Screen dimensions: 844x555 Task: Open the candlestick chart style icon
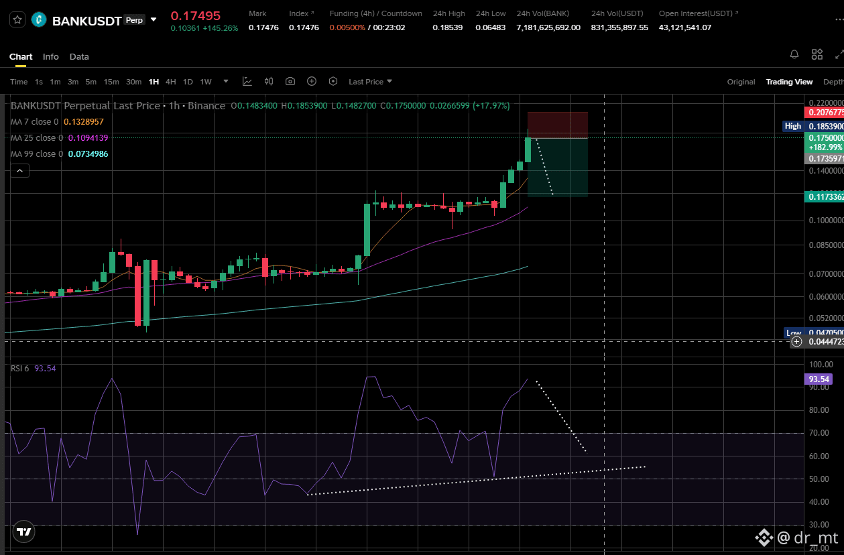pos(269,81)
